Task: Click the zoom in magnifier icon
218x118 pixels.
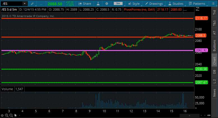Action: point(7,115)
